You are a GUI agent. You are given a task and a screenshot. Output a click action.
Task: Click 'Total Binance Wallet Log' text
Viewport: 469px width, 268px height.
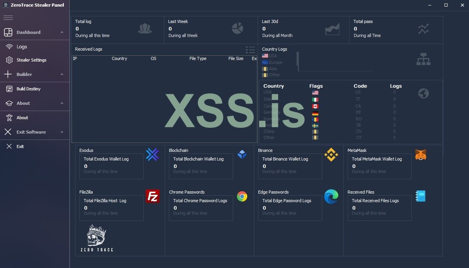pos(285,159)
